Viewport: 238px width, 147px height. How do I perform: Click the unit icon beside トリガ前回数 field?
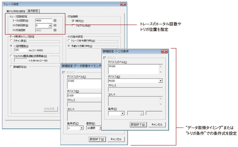tap(55, 25)
